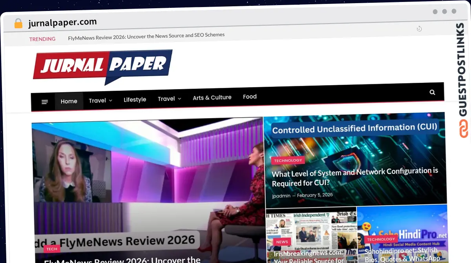The width and height of the screenshot is (471, 263).
Task: Open the Irishbreakingnews.com article title
Action: pyautogui.click(x=308, y=256)
